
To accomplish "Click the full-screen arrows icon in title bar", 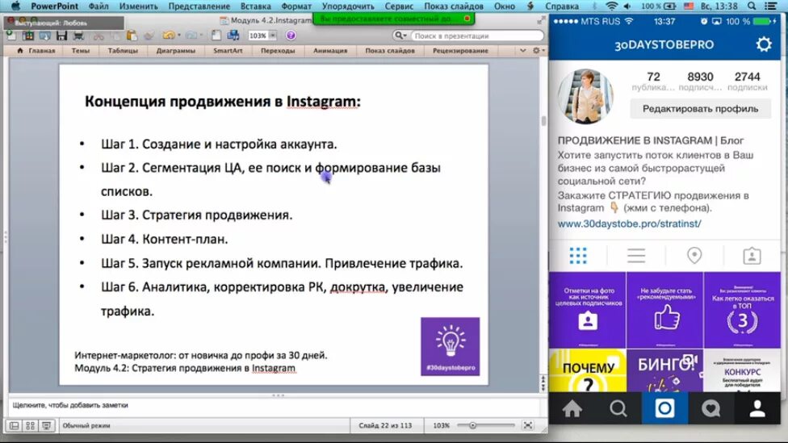I will (541, 20).
